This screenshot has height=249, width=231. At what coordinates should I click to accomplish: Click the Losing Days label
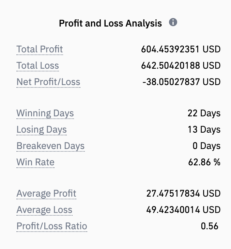pos(42,130)
